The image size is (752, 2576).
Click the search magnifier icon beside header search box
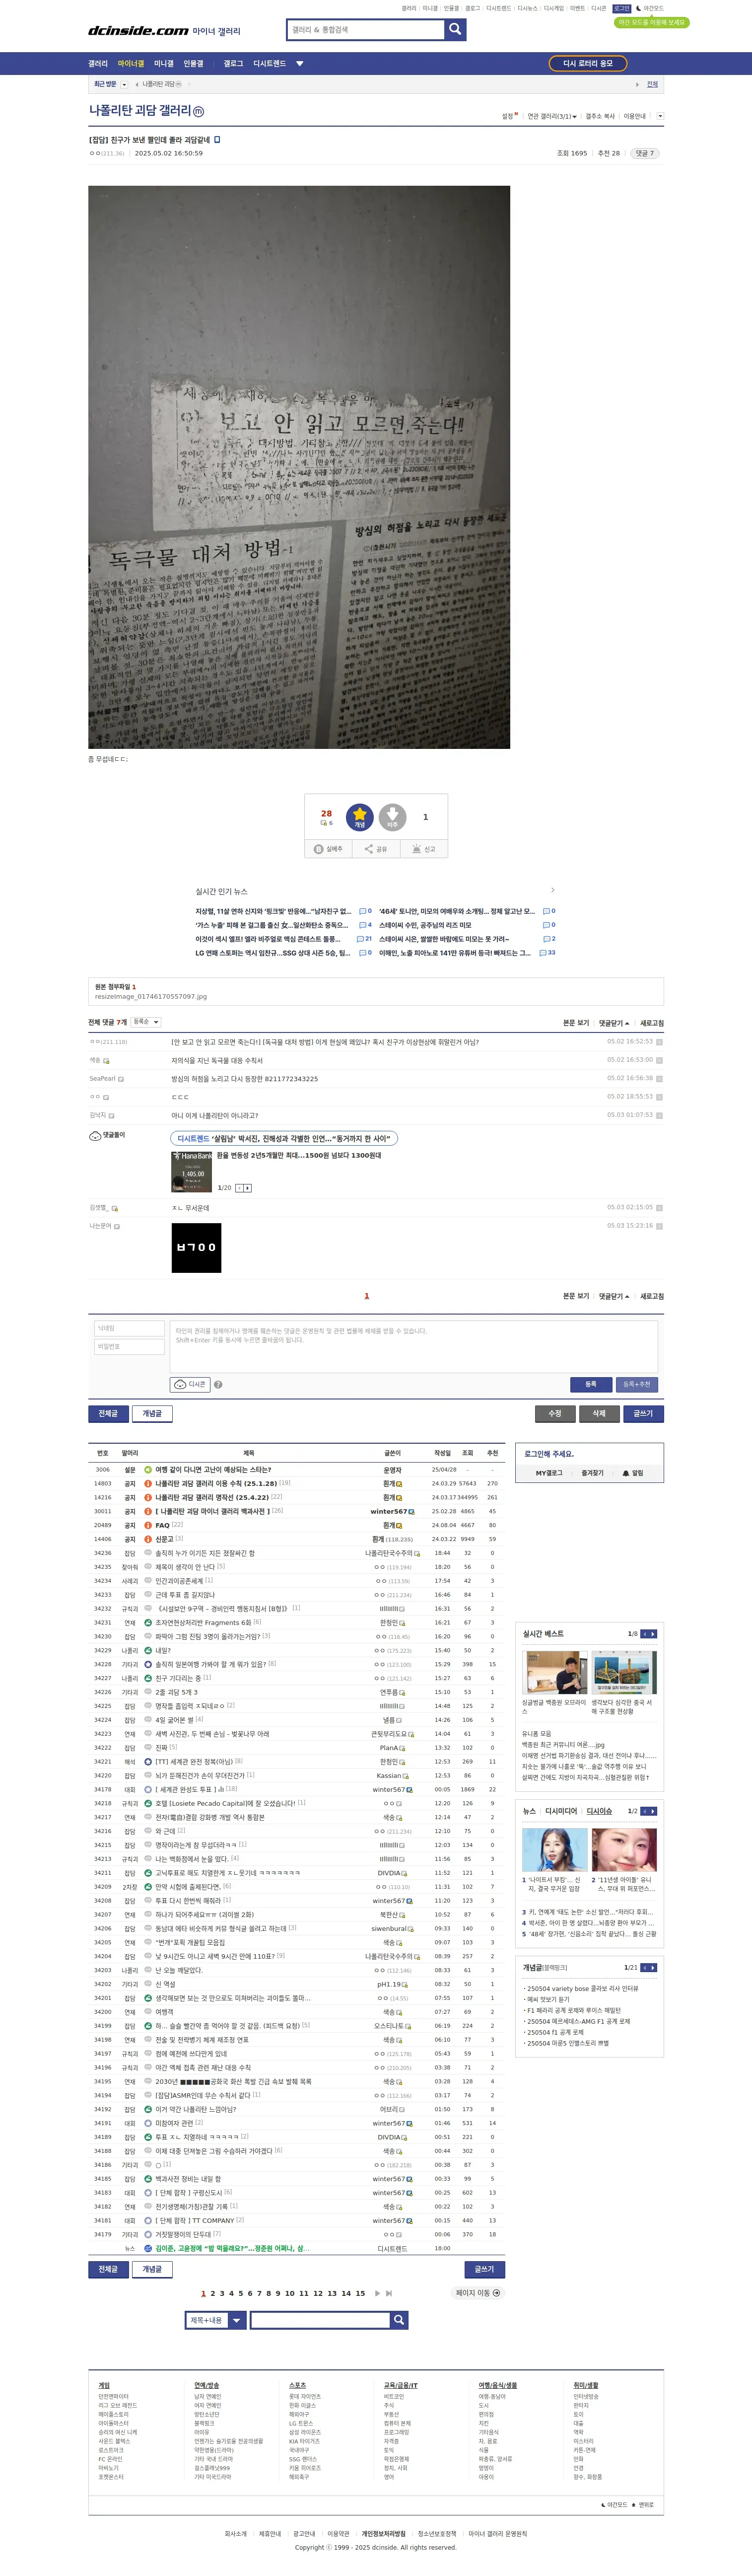(x=455, y=29)
